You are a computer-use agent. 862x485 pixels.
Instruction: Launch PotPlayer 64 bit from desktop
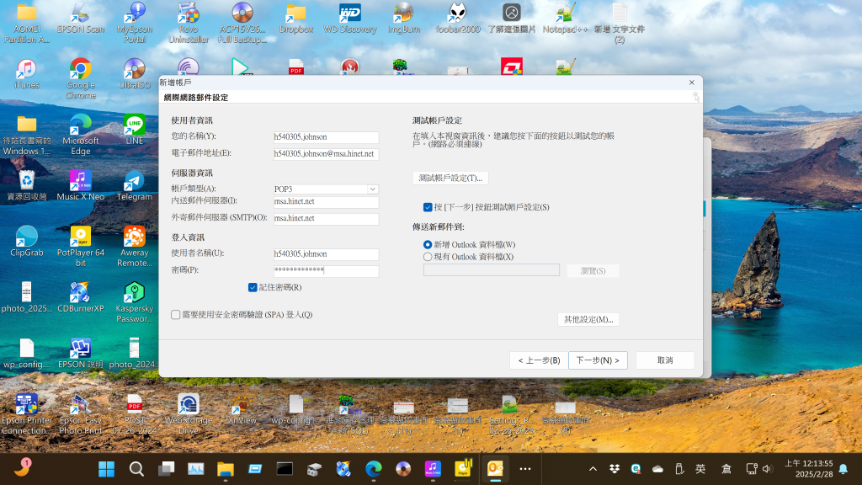pyautogui.click(x=81, y=237)
